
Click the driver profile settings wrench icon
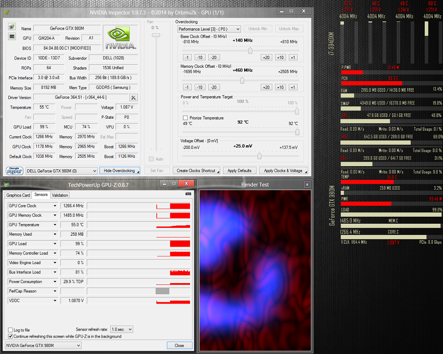[x=133, y=97]
